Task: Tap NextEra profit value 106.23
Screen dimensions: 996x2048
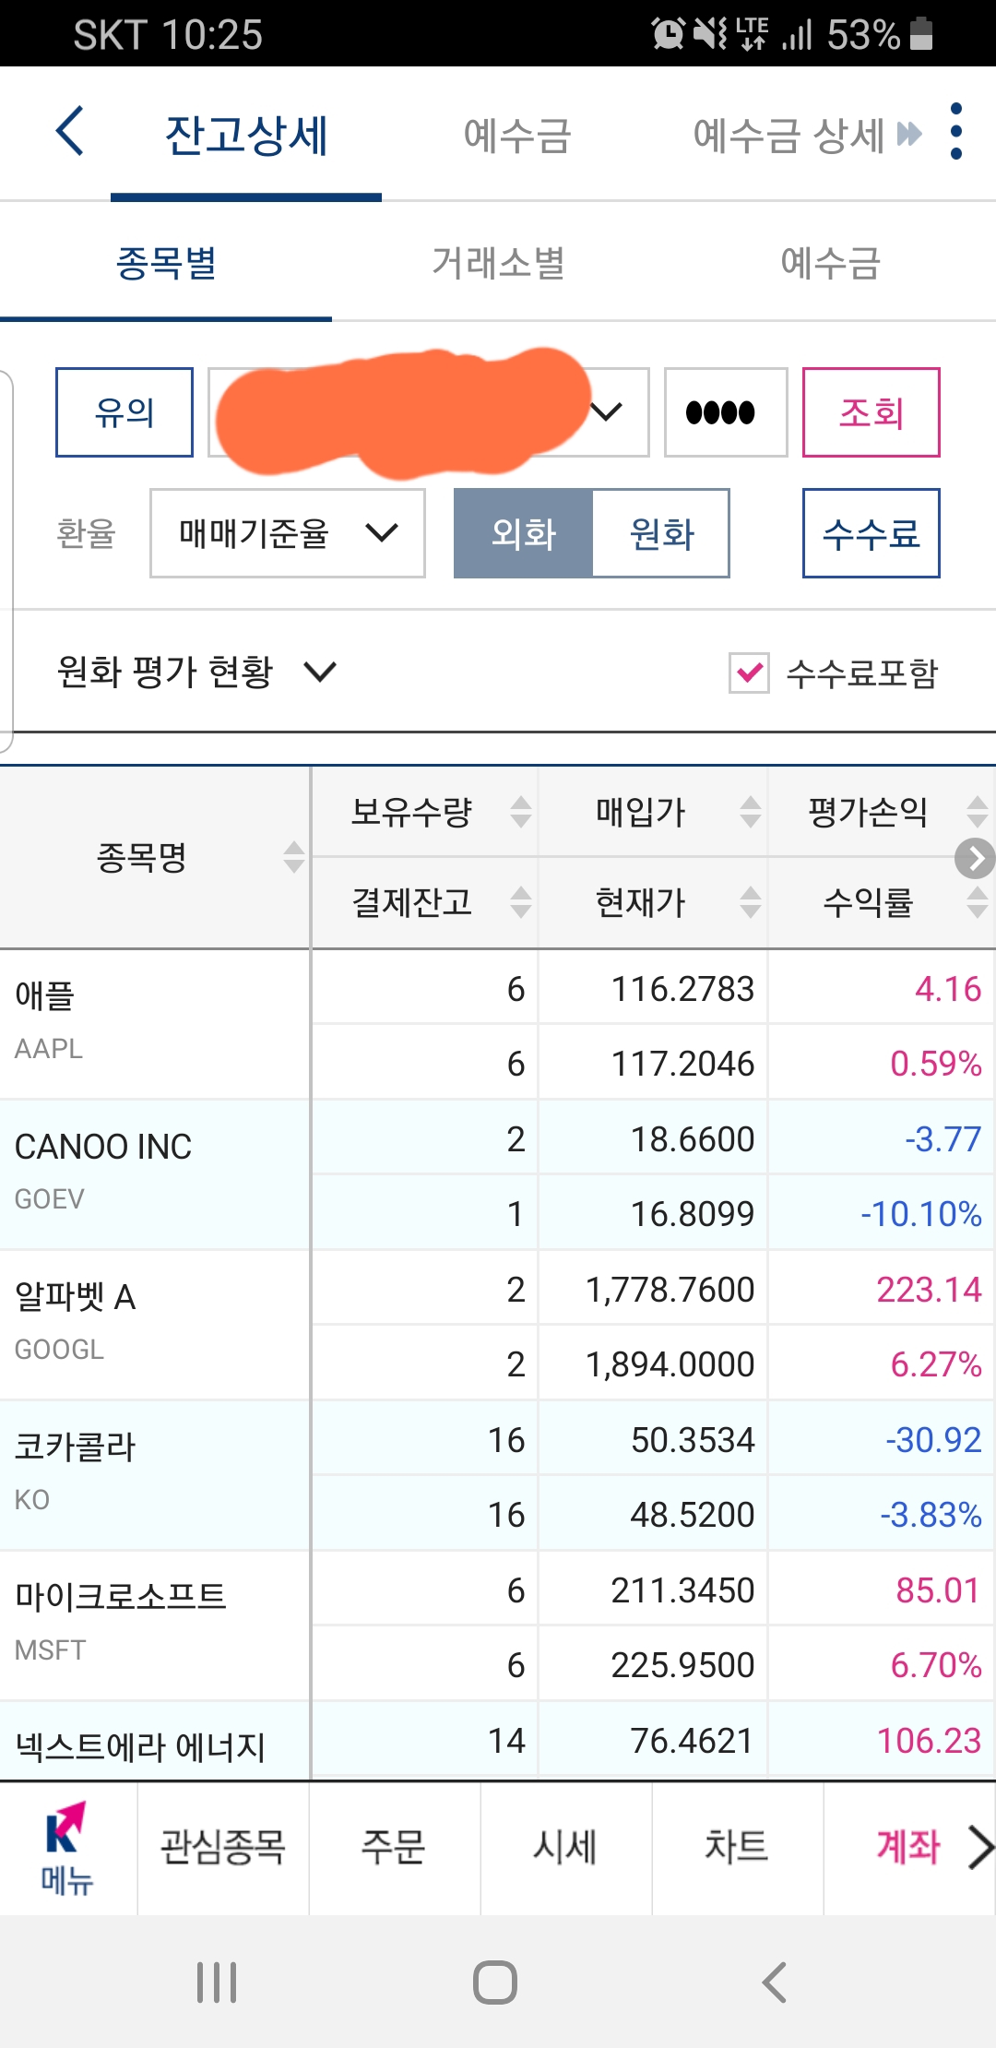Action: coord(929,1741)
